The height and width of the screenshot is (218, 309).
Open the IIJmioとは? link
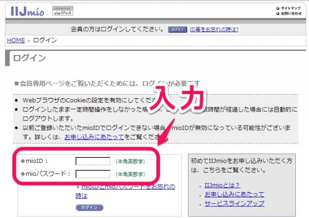[222, 185]
